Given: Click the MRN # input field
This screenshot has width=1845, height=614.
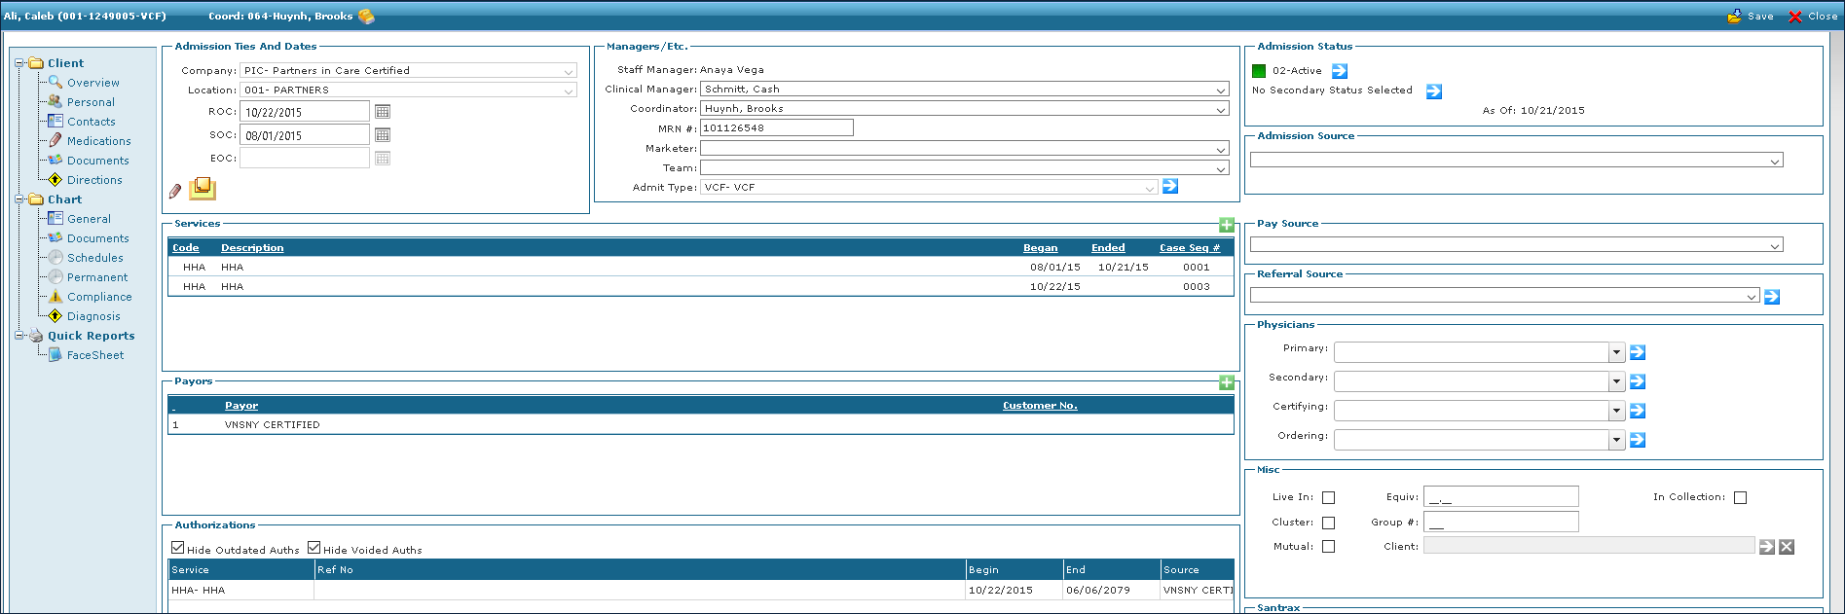Looking at the screenshot, I should point(776,127).
